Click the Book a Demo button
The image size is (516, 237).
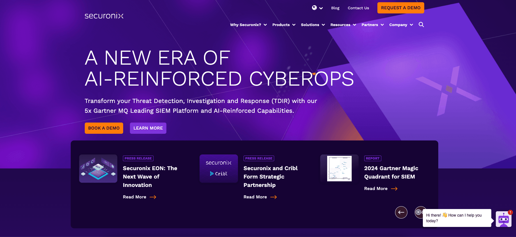pos(104,128)
